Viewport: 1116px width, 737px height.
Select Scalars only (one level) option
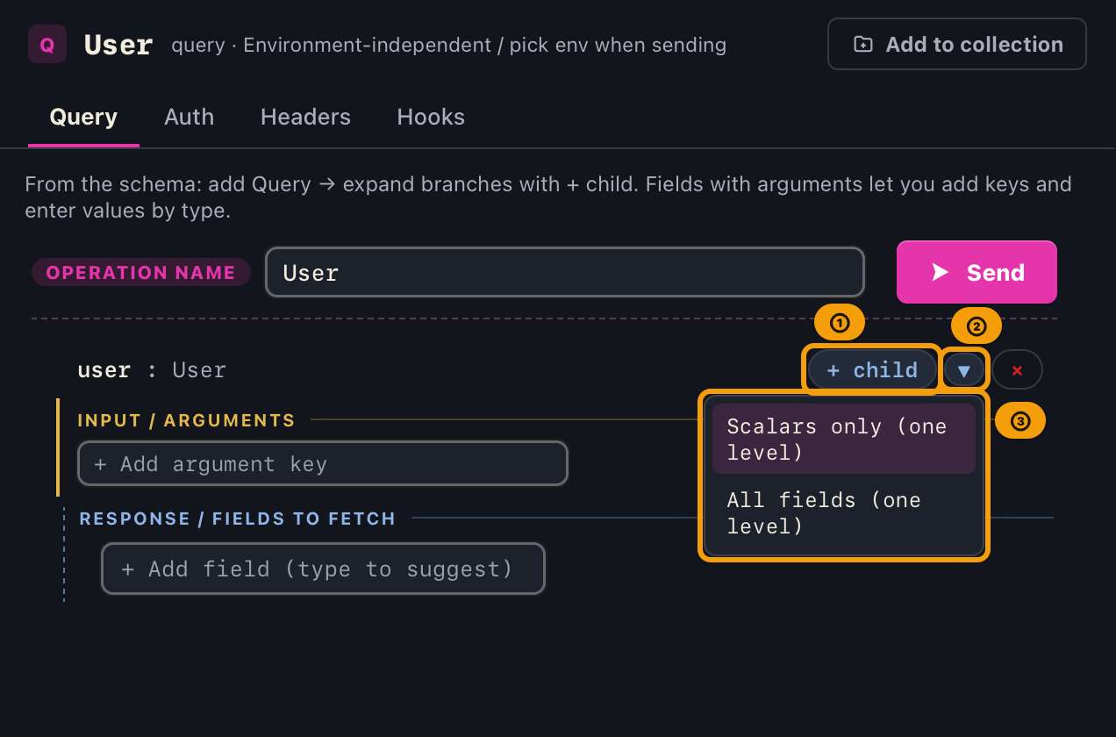click(x=844, y=439)
